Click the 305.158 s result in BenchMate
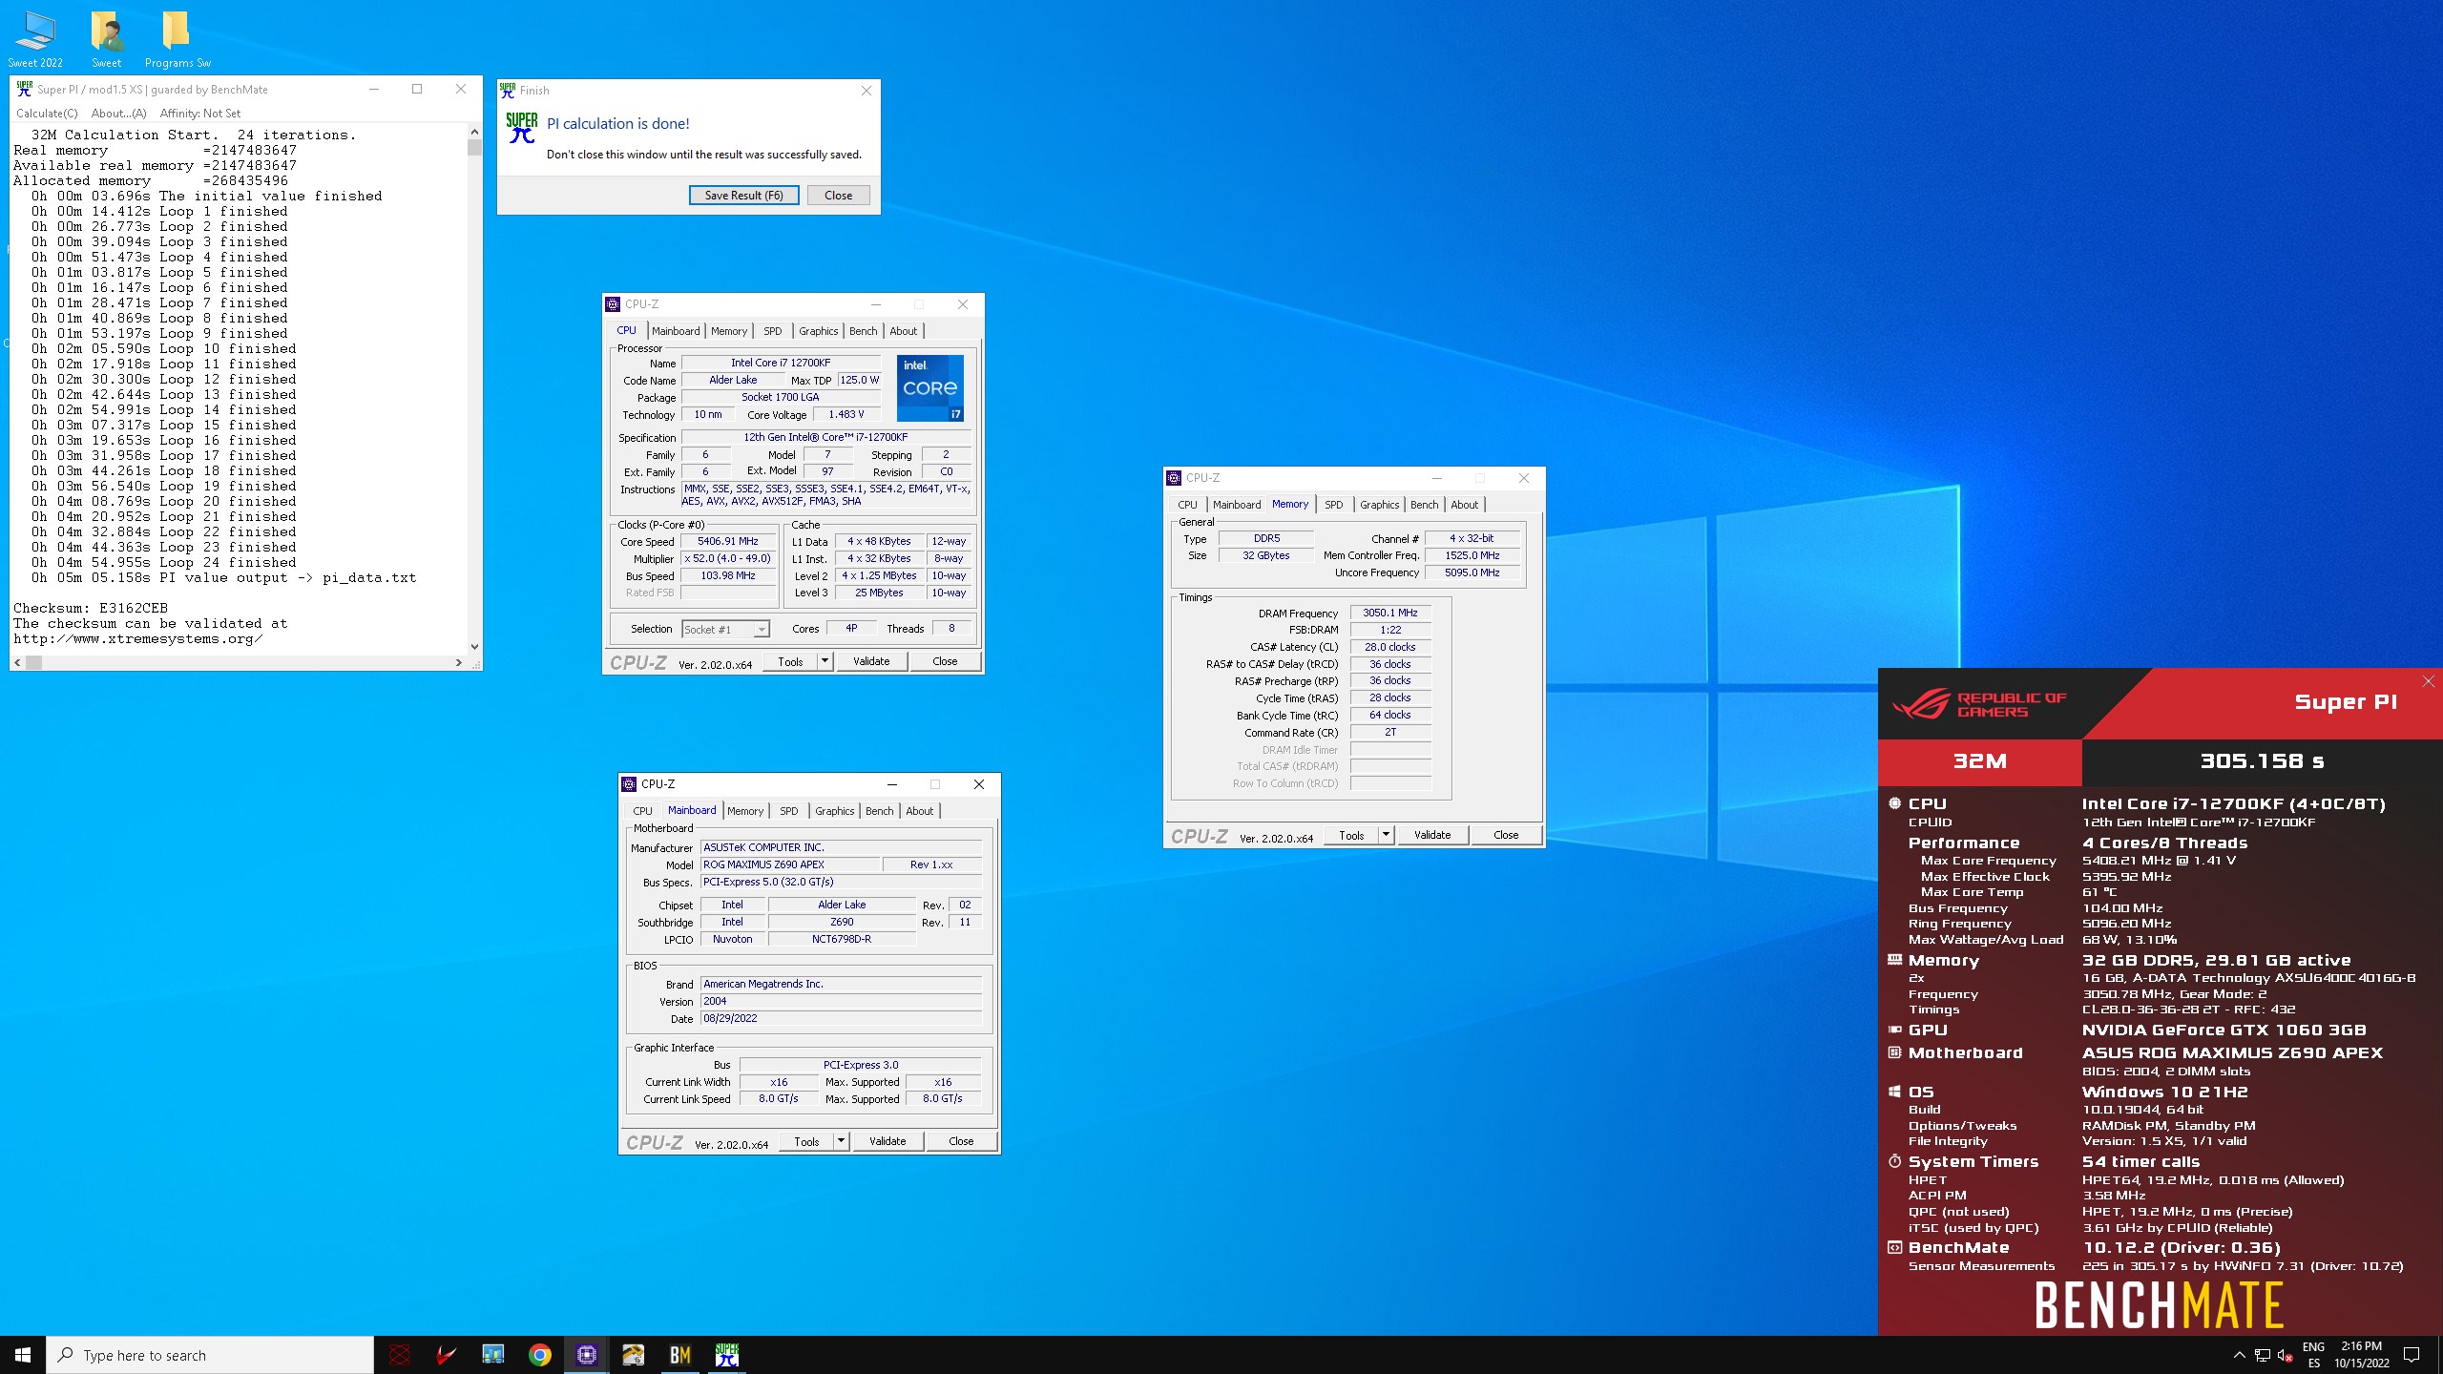This screenshot has width=2443, height=1374. click(2262, 761)
